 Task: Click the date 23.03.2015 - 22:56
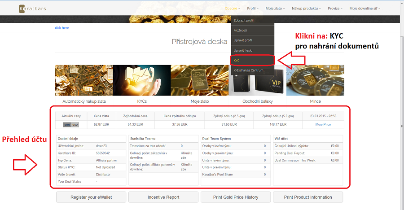pos(323,116)
